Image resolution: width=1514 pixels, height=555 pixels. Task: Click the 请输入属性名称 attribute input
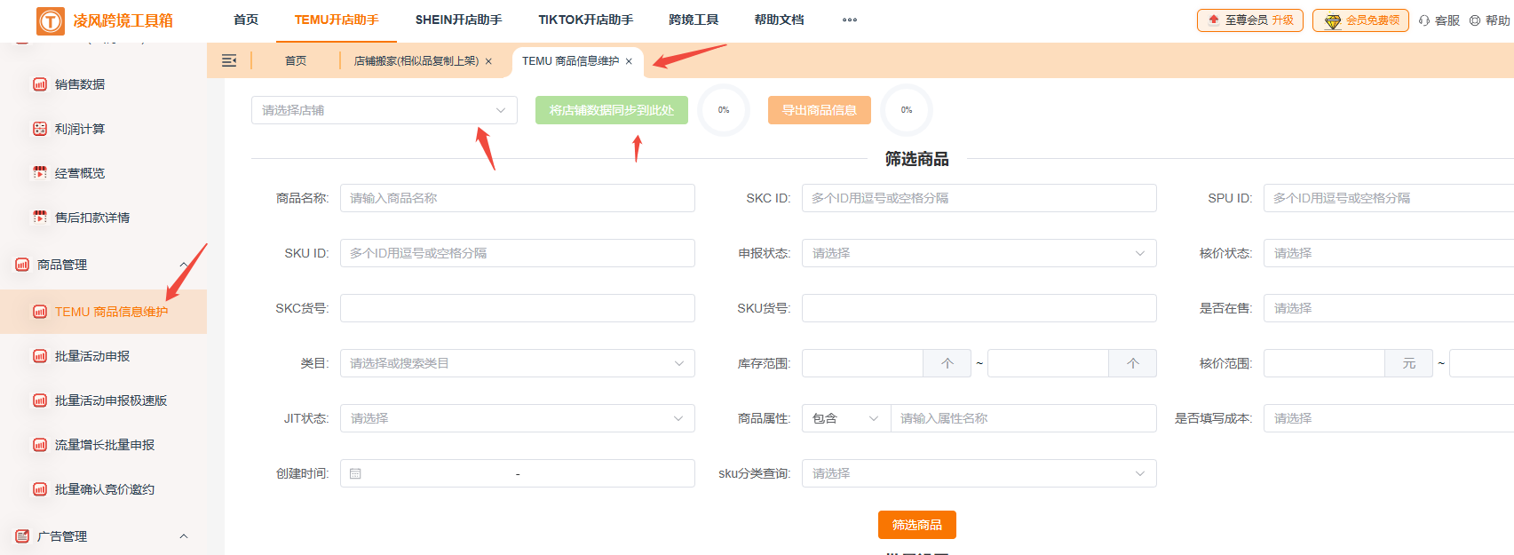pyautogui.click(x=1024, y=418)
